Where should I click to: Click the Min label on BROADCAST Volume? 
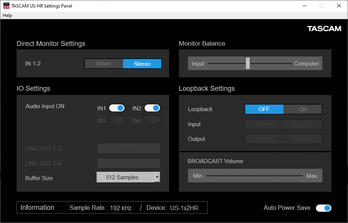(x=197, y=176)
